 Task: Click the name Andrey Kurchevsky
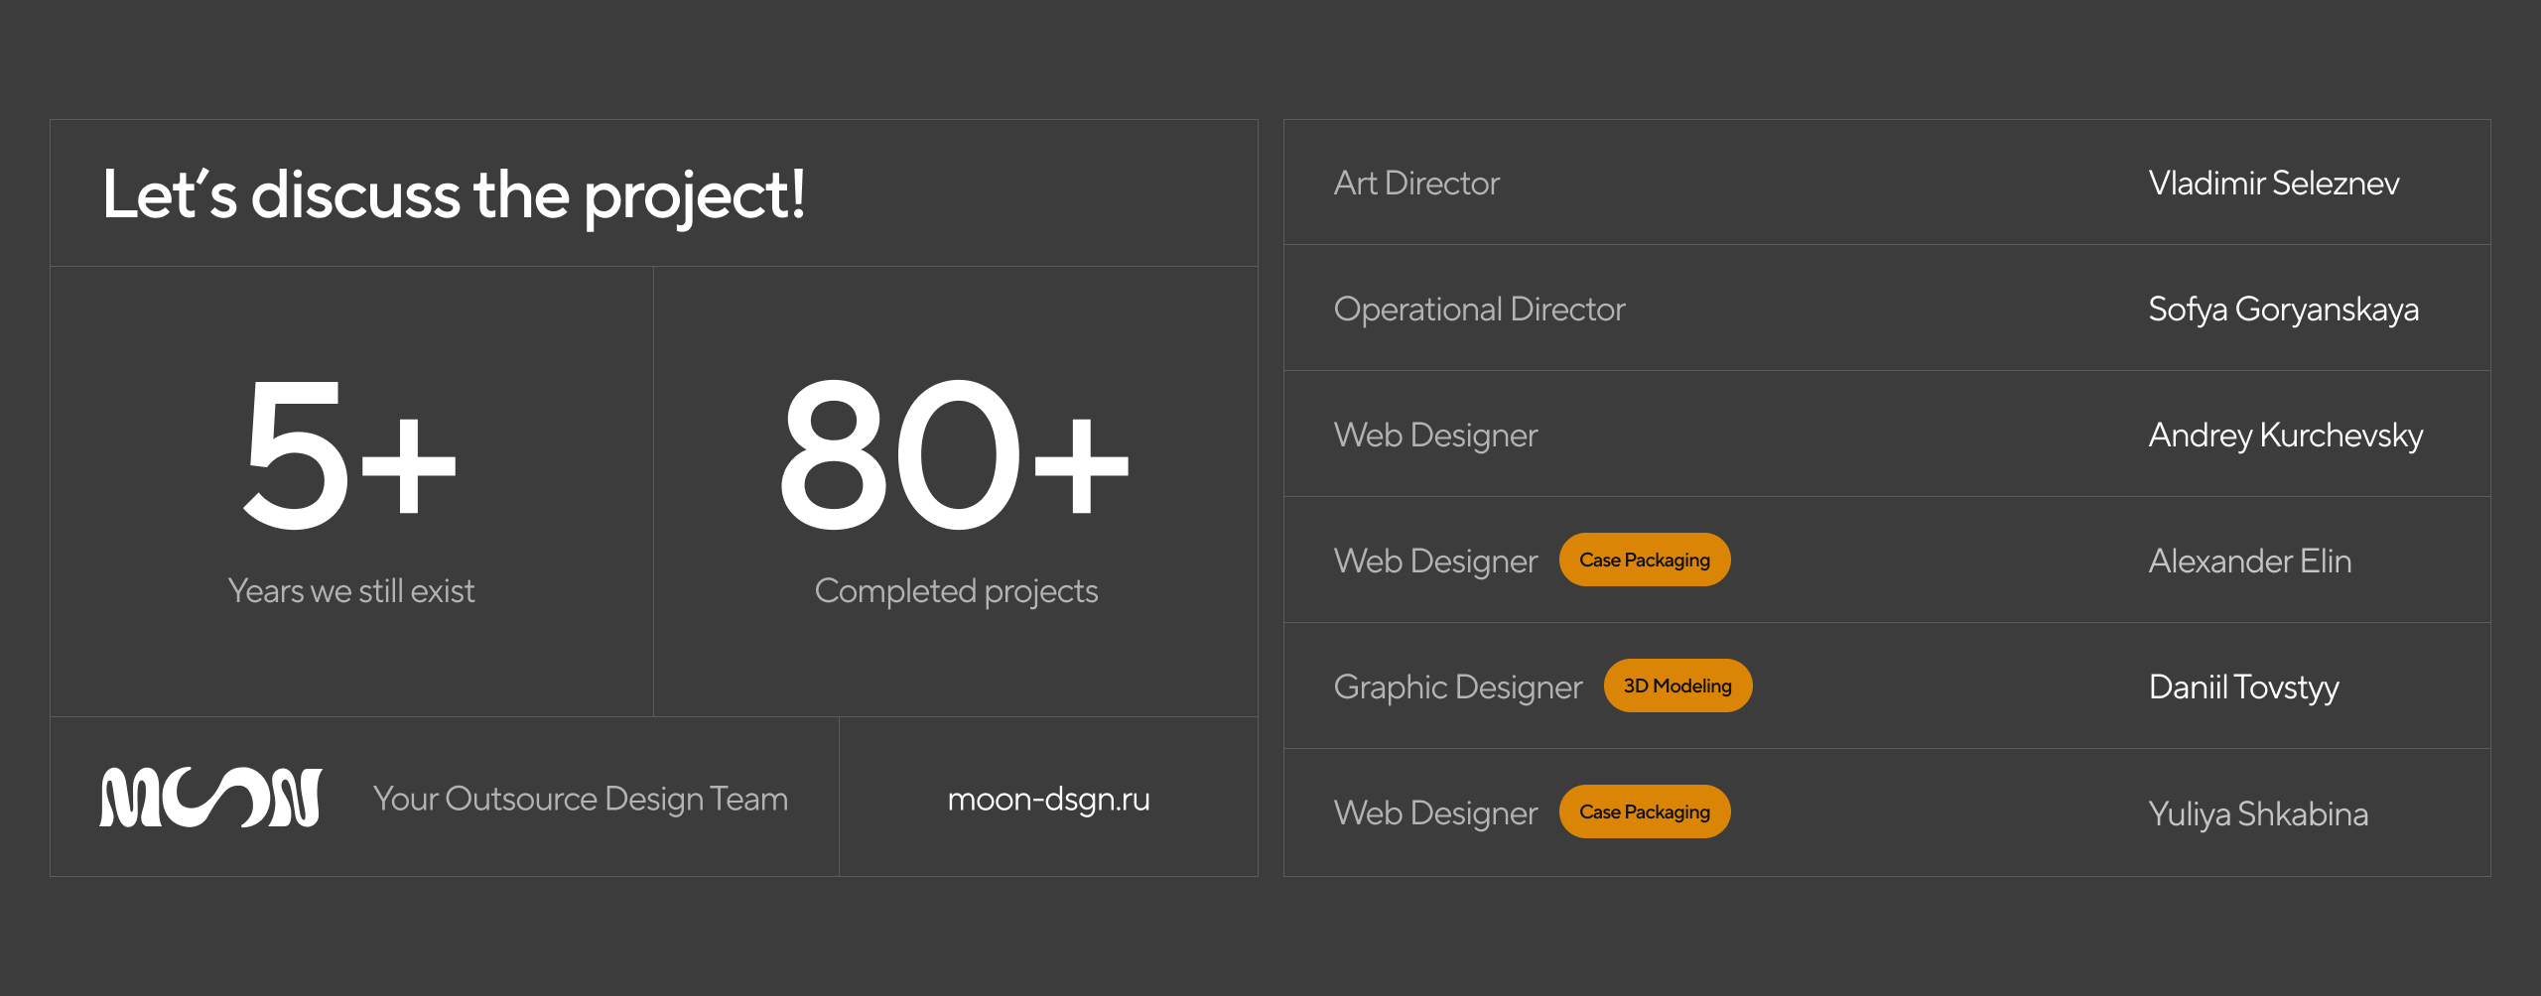tap(2285, 436)
